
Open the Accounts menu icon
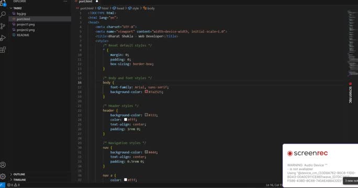(x=3, y=164)
